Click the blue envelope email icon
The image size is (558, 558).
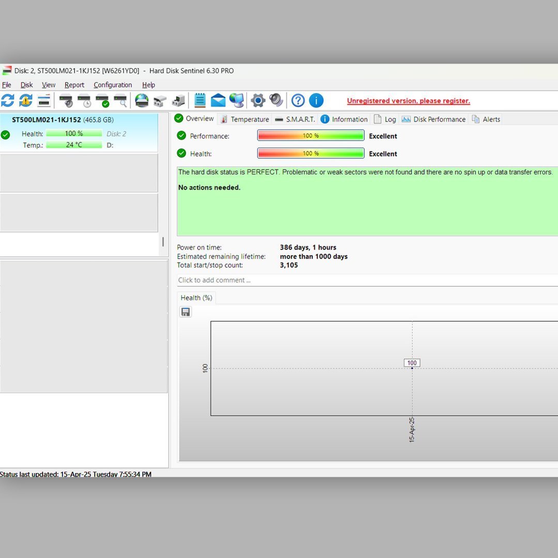(x=218, y=100)
